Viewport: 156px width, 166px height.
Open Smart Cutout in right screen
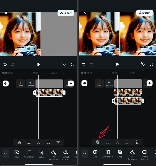144,155
